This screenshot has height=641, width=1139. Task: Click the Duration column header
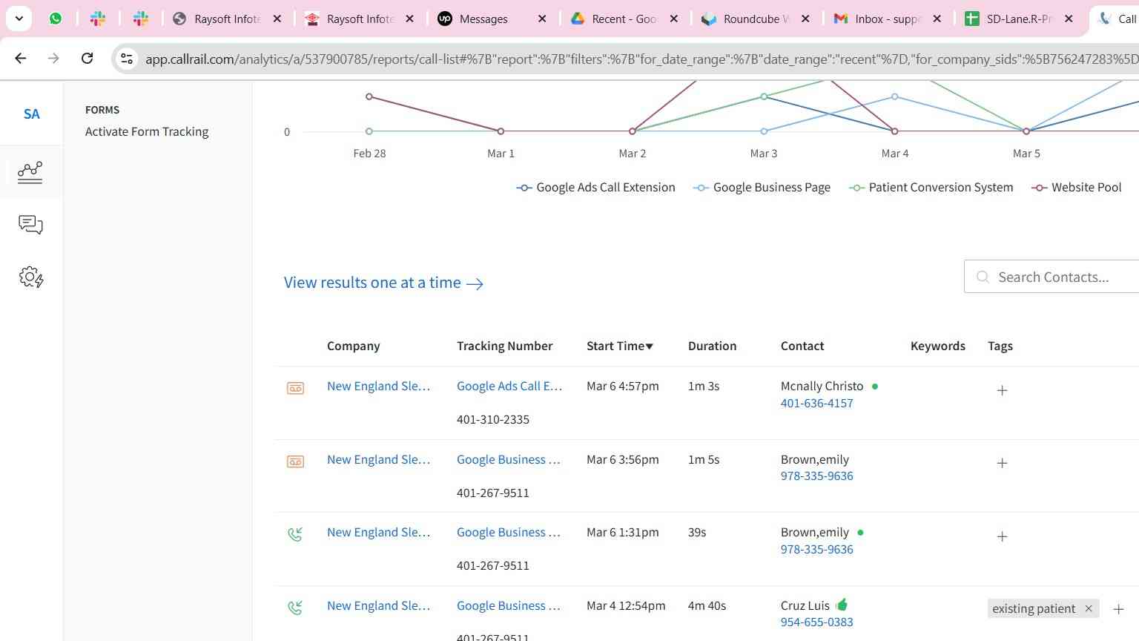click(x=712, y=346)
